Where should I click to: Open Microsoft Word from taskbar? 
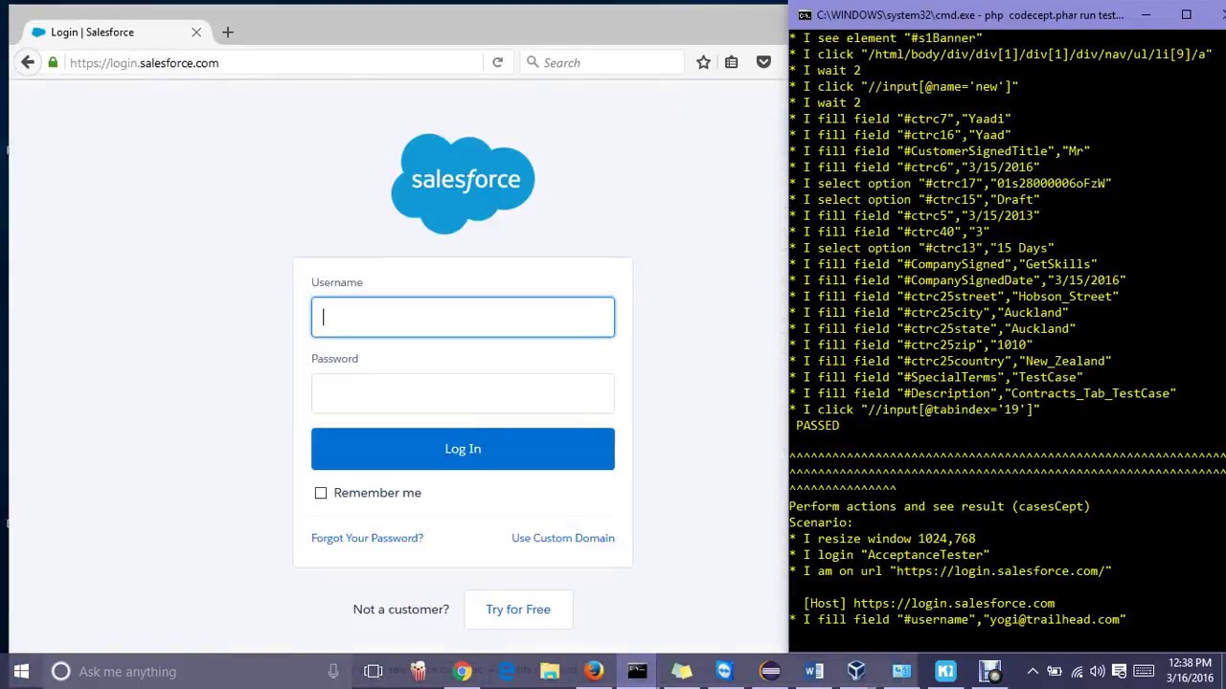pyautogui.click(x=813, y=671)
